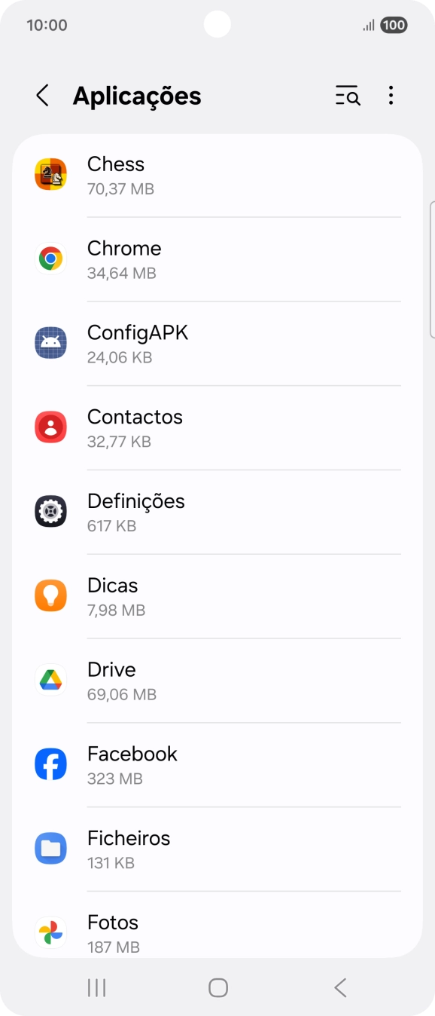The height and width of the screenshot is (1016, 435).
Task: Open the Google Drive icon
Action: (50, 680)
